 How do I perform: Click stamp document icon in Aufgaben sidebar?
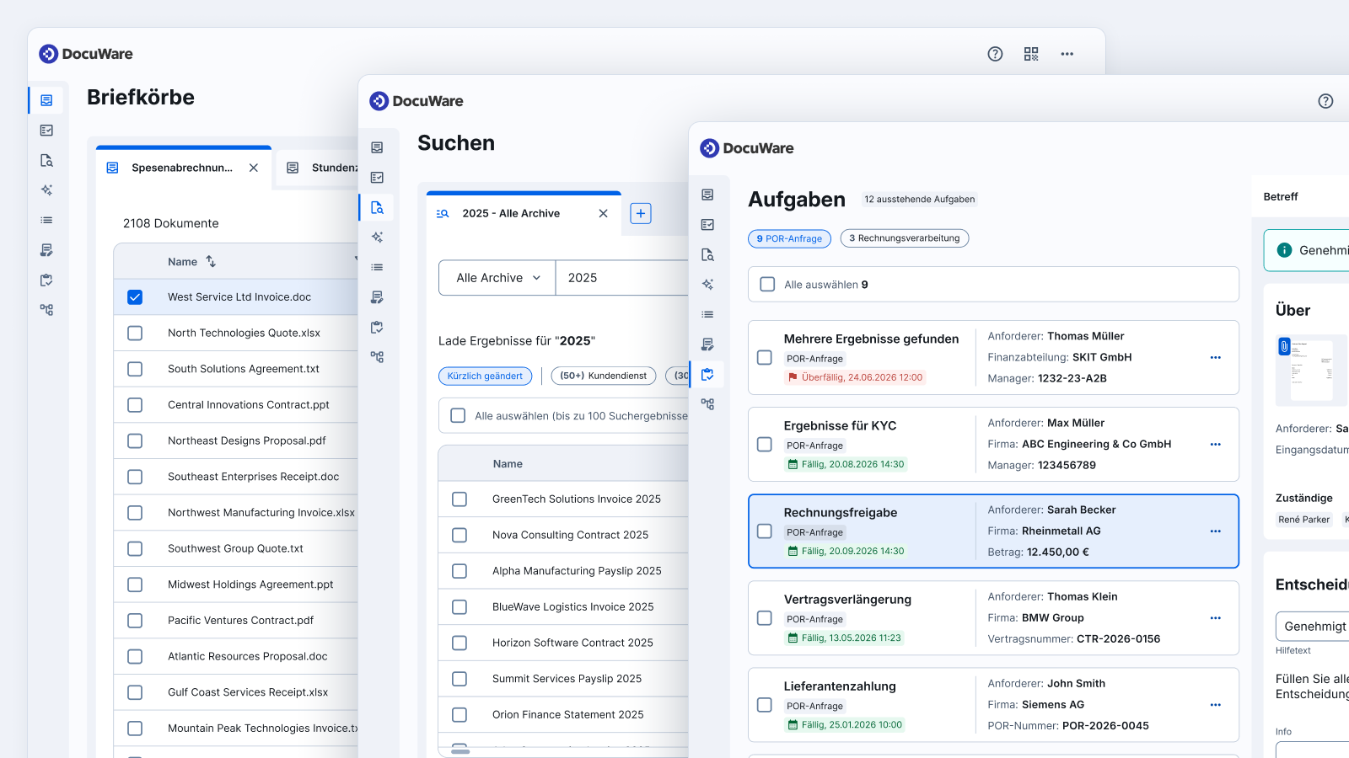pyautogui.click(x=707, y=344)
